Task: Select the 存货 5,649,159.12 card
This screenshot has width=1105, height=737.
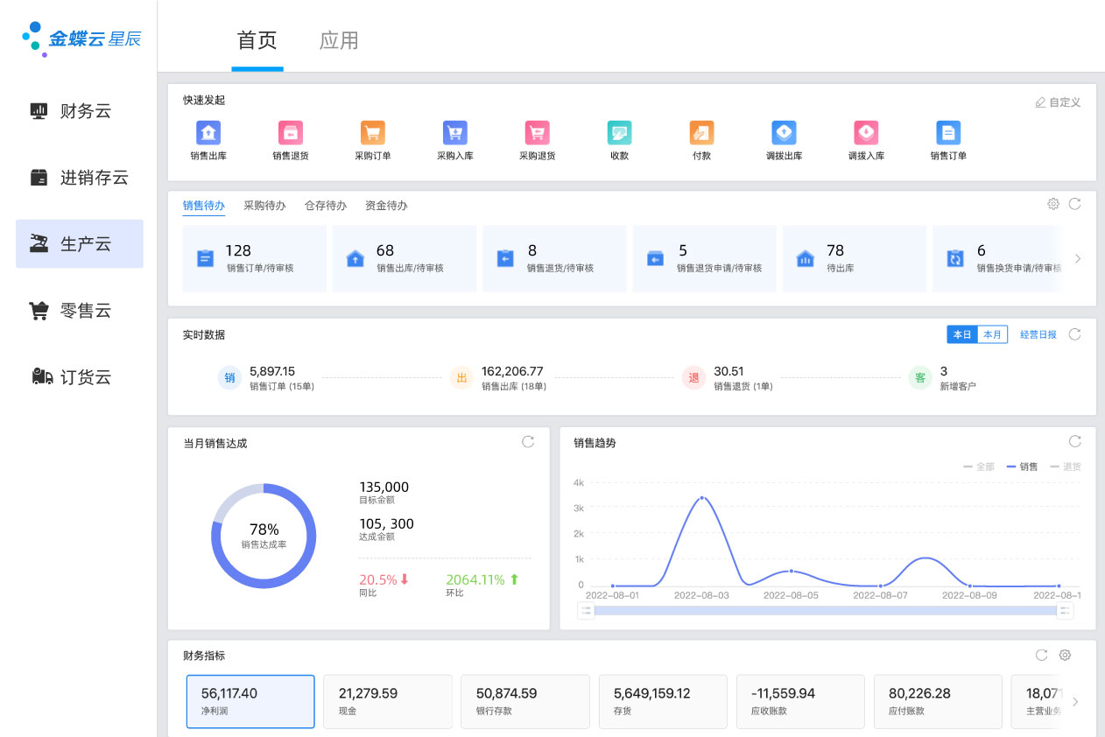Action: (x=663, y=701)
